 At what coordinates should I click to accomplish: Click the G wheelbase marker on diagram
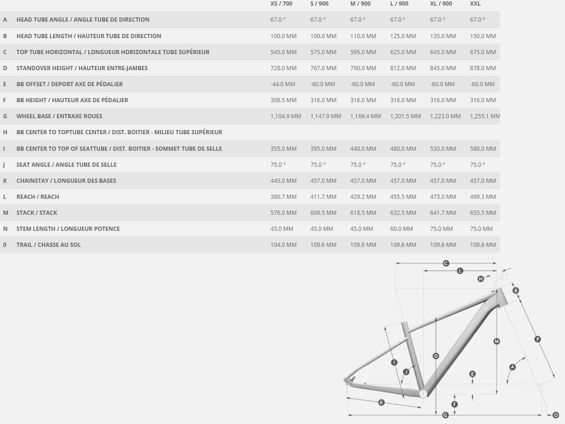(445, 415)
